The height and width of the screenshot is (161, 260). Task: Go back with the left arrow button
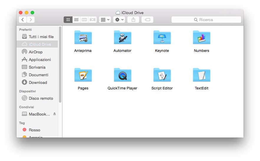coord(23,20)
